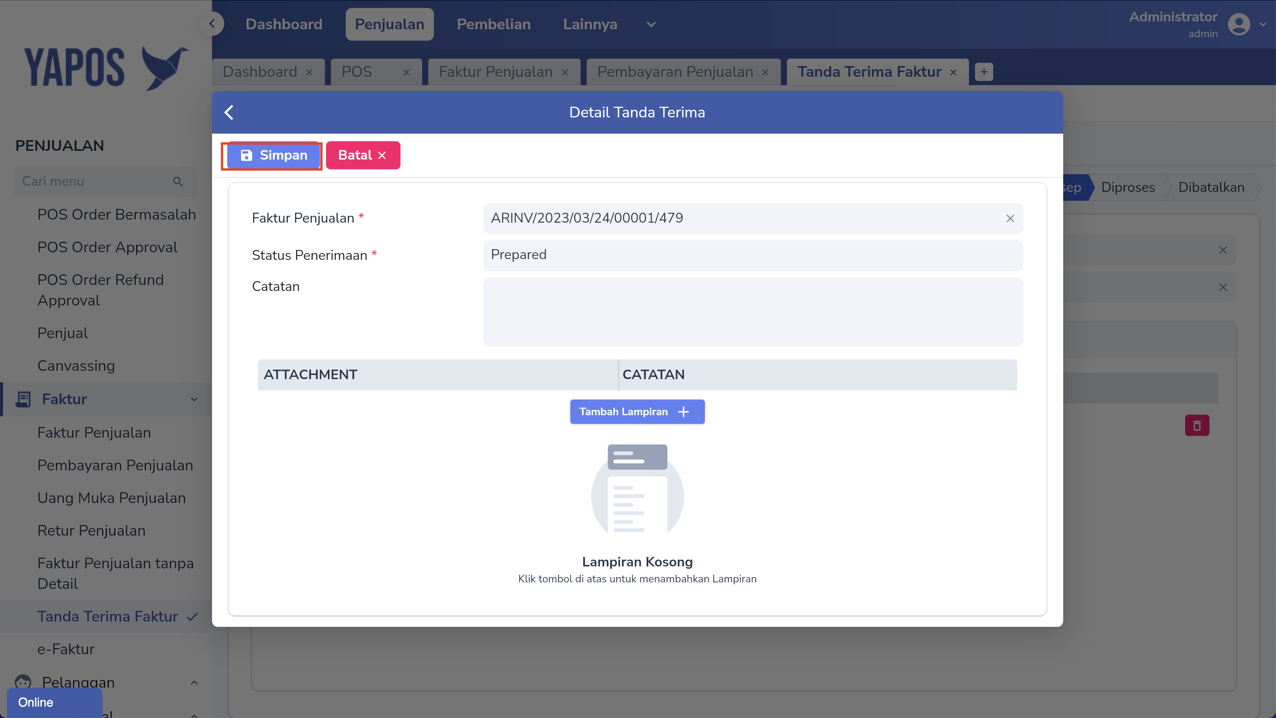
Task: Clear the Faktur Penjualan field value
Action: (1010, 218)
